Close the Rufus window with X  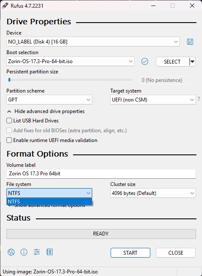(x=192, y=6)
